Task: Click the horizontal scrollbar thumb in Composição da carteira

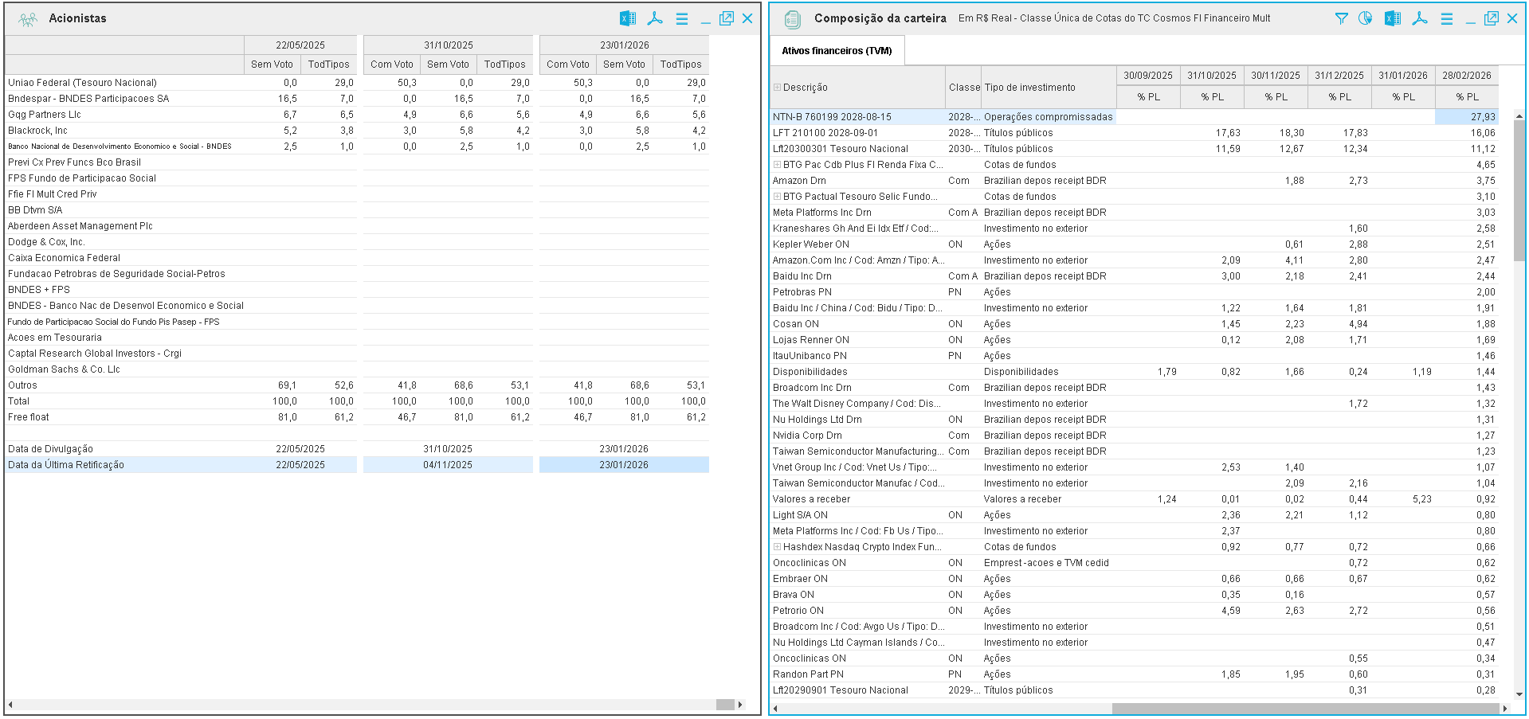Action: click(x=1305, y=708)
